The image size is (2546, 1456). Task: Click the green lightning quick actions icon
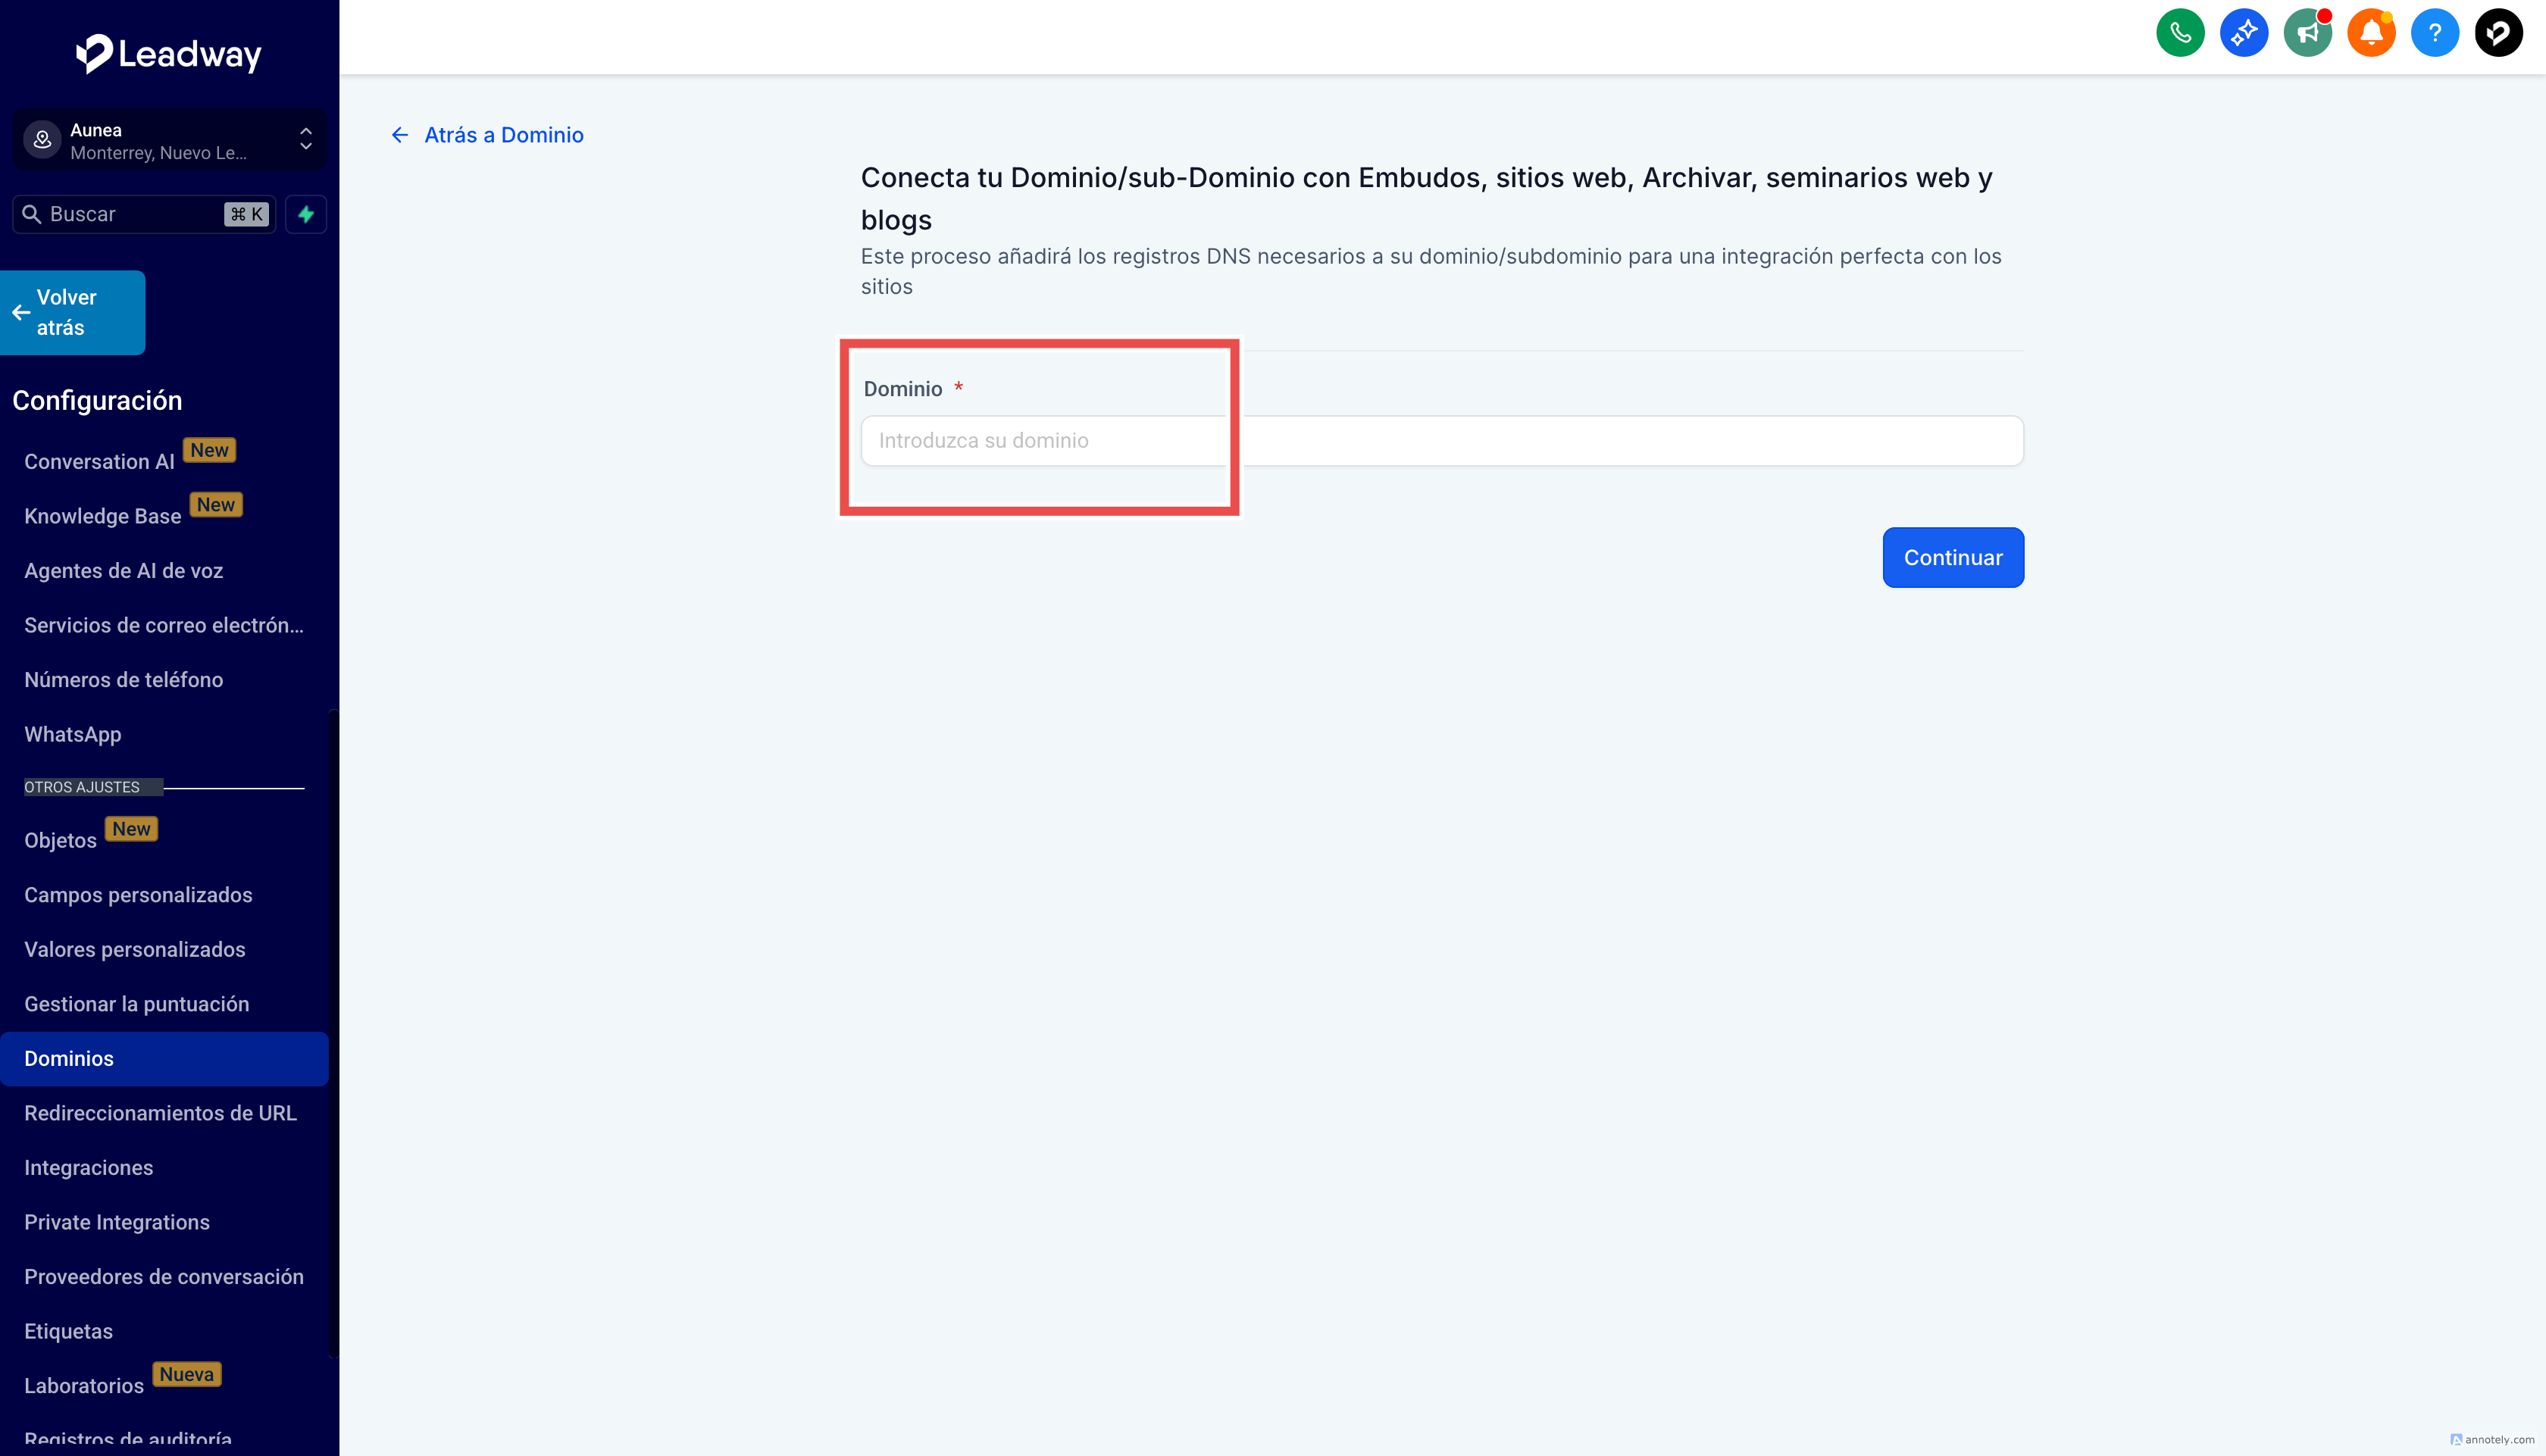point(306,214)
